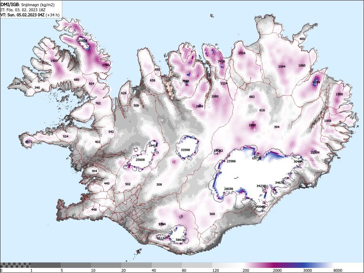This screenshot has height=273, width=364.
Task: Click the legend label '2000'
Action: (x=277, y=270)
